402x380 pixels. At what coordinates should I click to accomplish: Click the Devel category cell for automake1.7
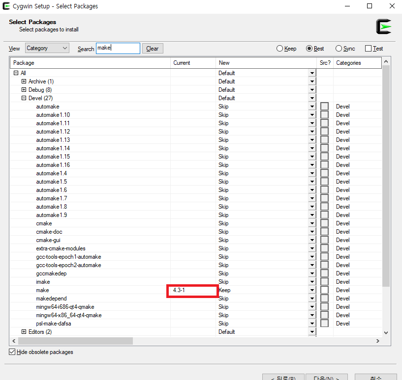pos(343,198)
